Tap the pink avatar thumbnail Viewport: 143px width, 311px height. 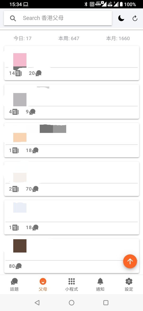click(20, 60)
